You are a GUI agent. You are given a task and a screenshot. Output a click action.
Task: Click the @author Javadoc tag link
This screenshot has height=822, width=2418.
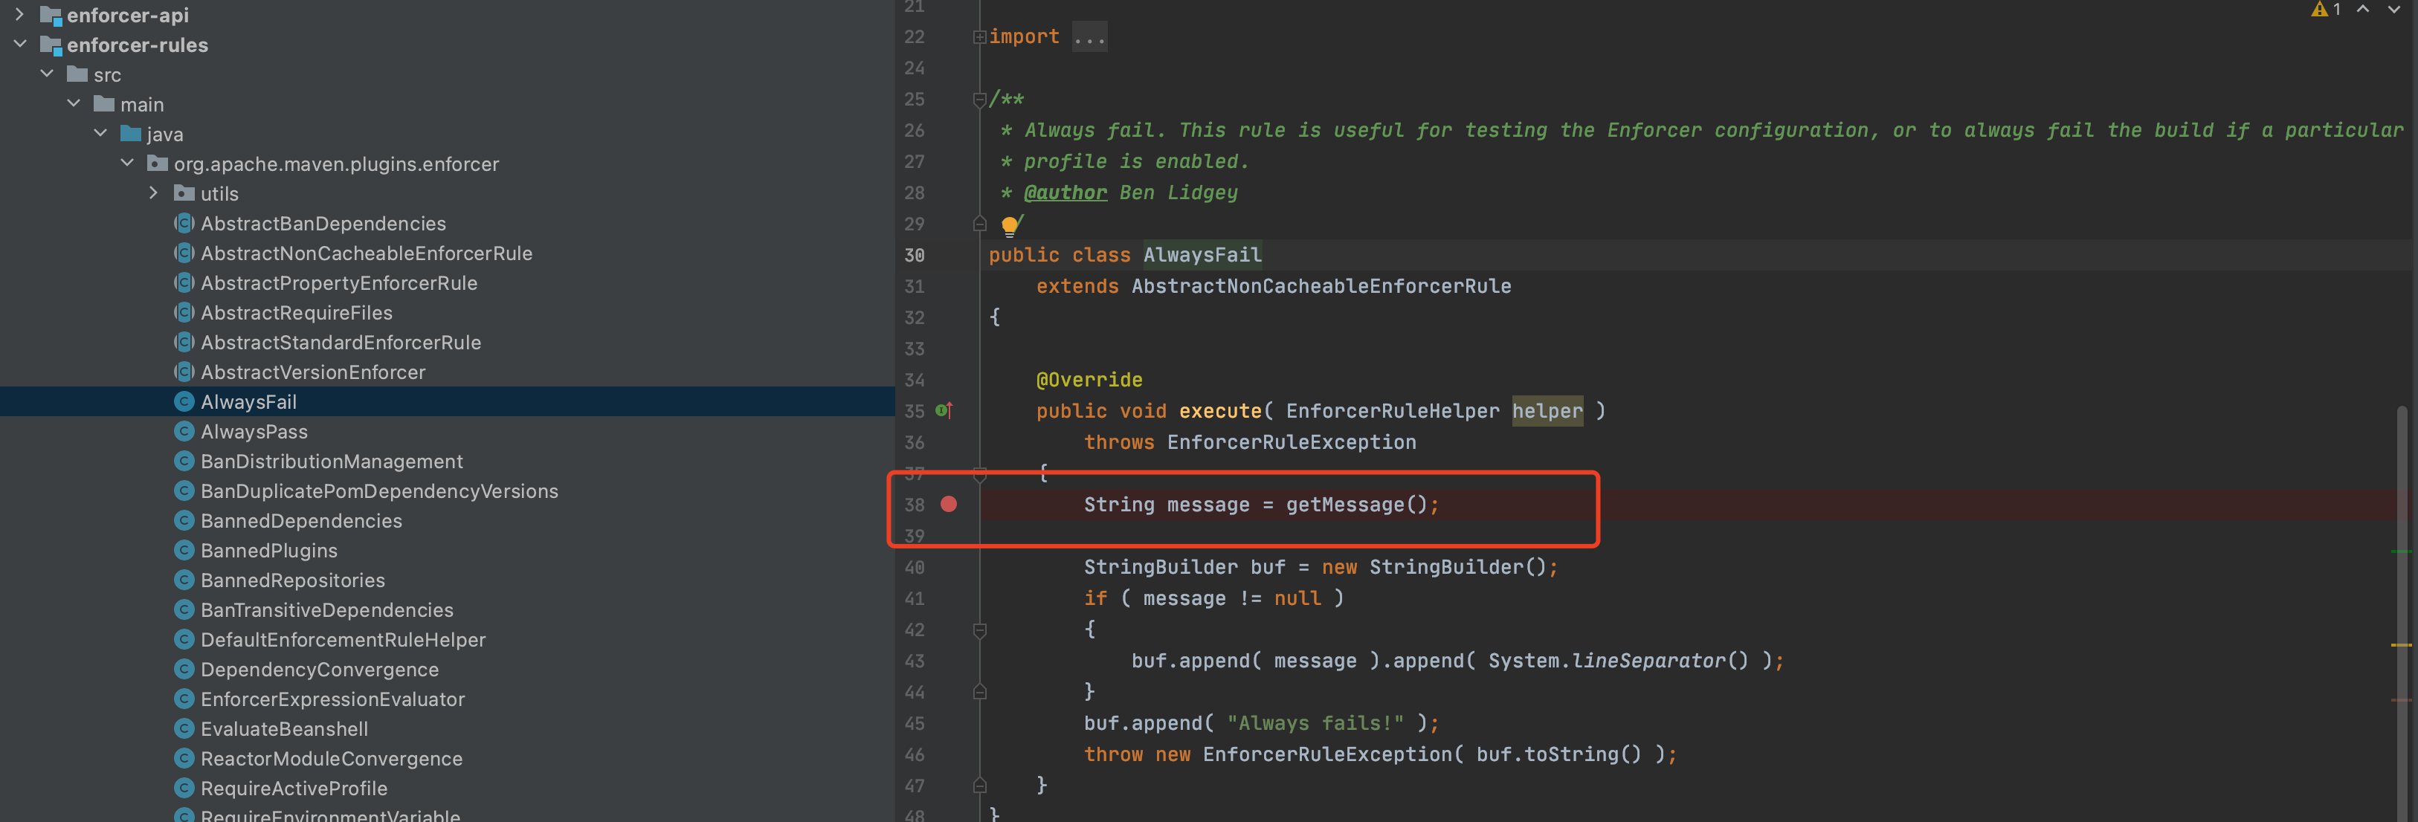click(x=1065, y=192)
